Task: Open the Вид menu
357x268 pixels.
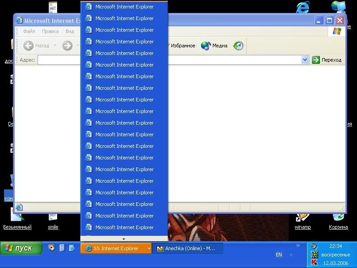Action: (70, 31)
